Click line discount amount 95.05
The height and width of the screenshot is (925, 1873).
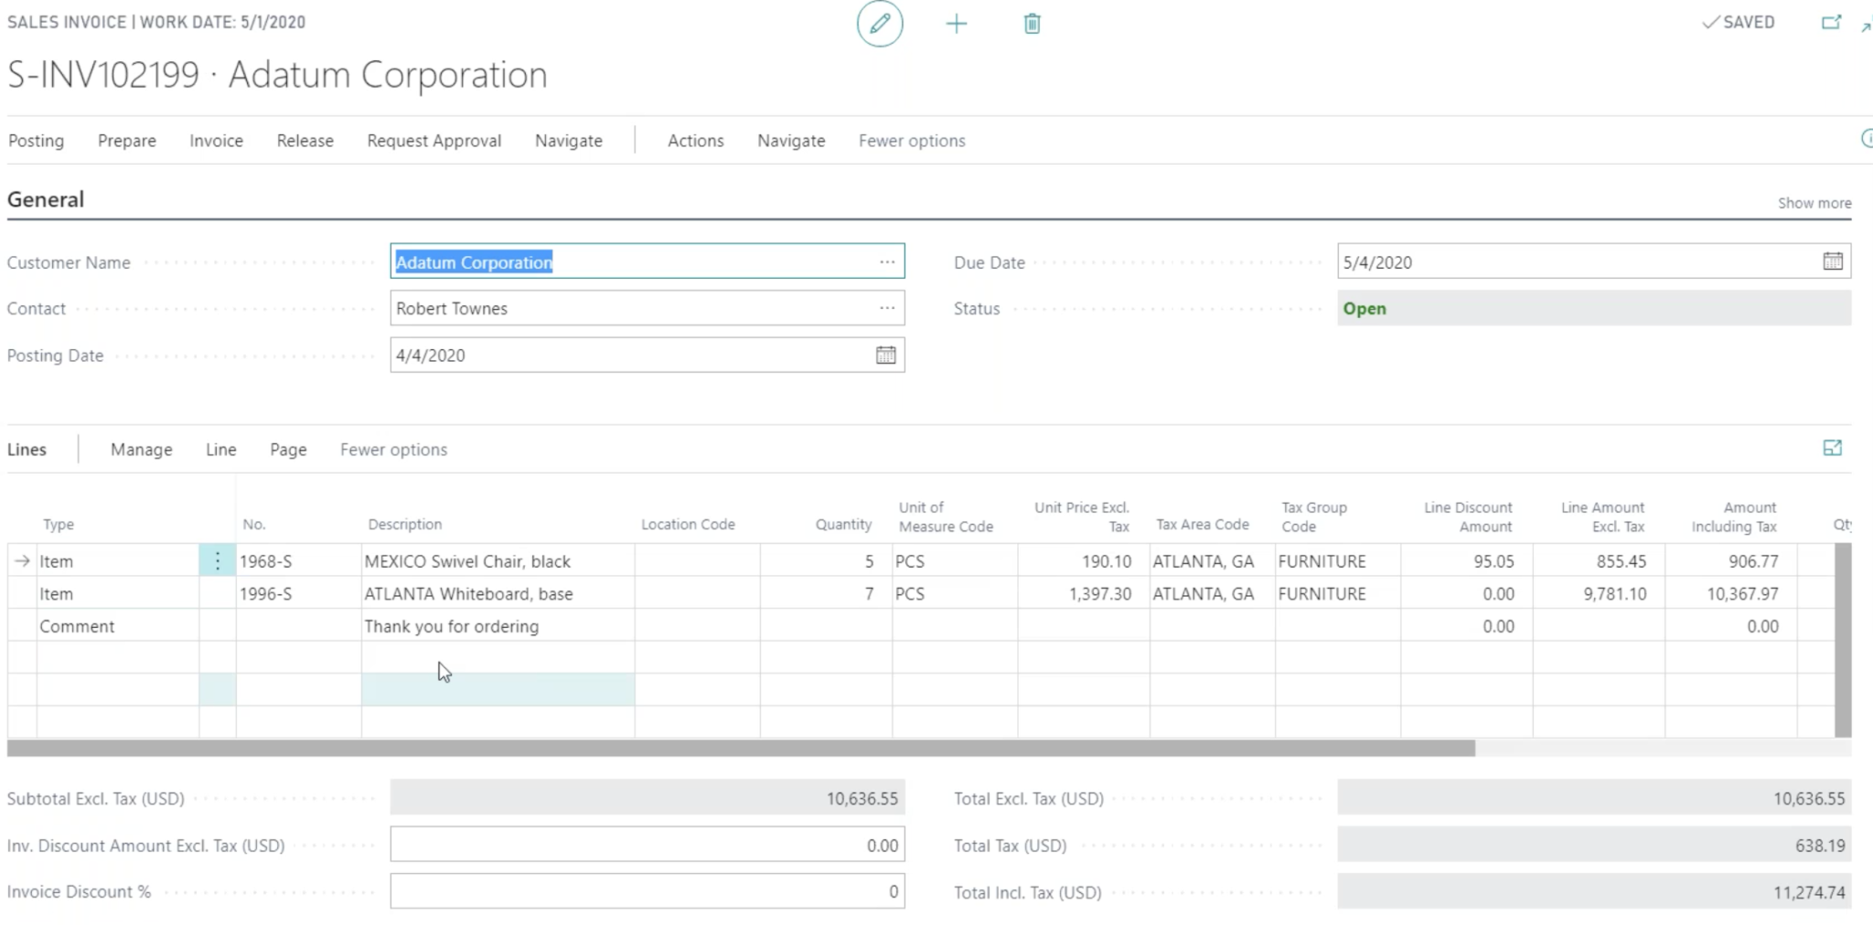pos(1467,560)
